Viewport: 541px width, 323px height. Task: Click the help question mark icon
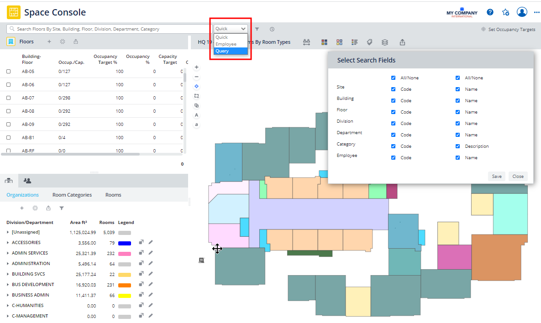(490, 12)
